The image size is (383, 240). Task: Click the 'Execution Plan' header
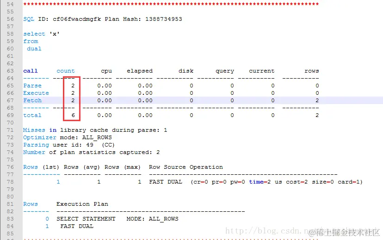pos(82,204)
